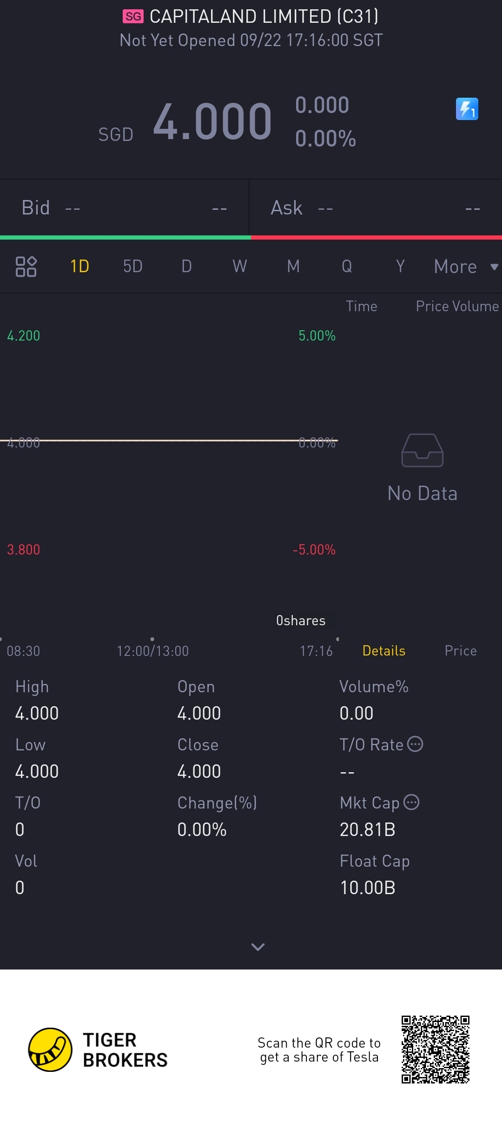Select the weekly W chart tab
This screenshot has width=502, height=1130.
click(240, 267)
